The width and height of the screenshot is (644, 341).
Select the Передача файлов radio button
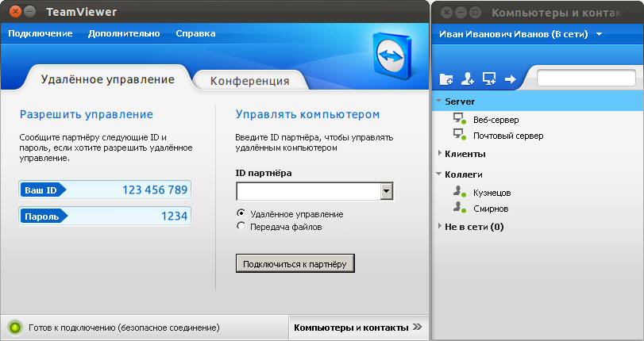pos(241,226)
